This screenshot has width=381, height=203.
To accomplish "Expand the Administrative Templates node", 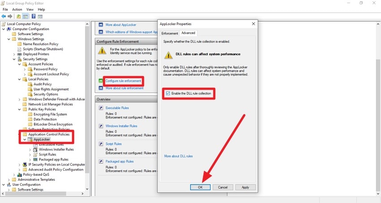I will 9,180.
